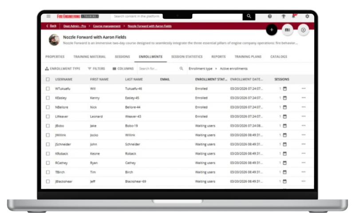355x222 pixels.
Task: Click the Fire Engineering Training logo
Action: tap(78, 16)
